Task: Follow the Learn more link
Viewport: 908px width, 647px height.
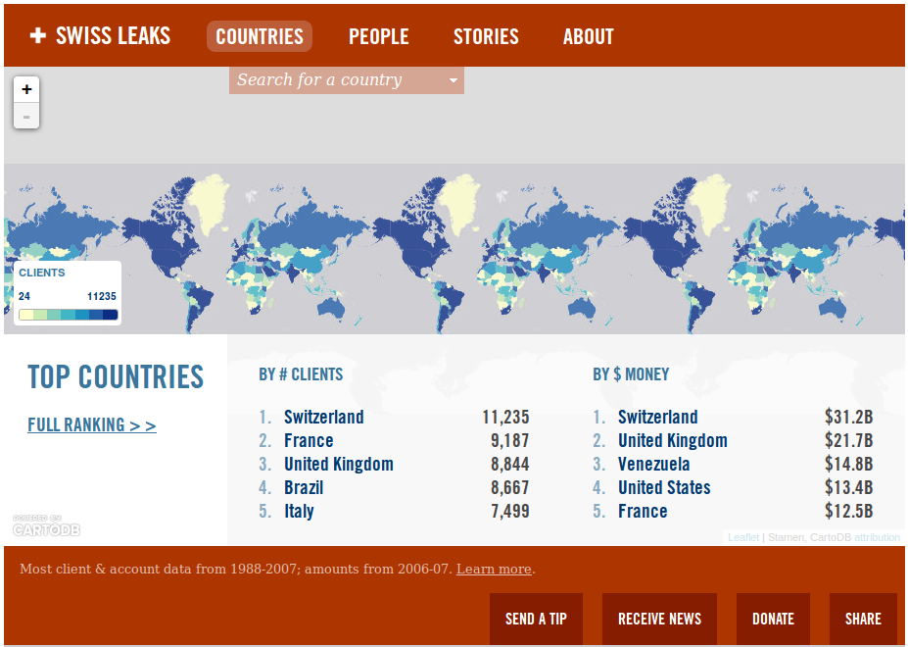Action: [494, 570]
